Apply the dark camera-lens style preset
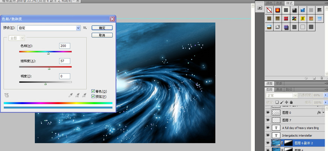 [294, 10]
